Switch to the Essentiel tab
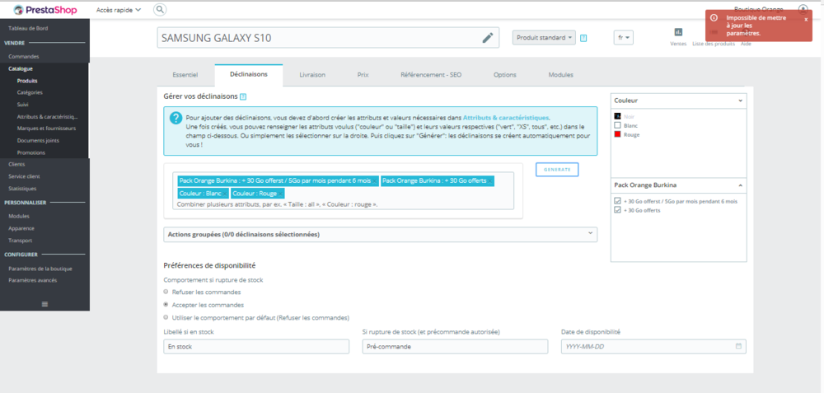The image size is (824, 393). pos(185,75)
